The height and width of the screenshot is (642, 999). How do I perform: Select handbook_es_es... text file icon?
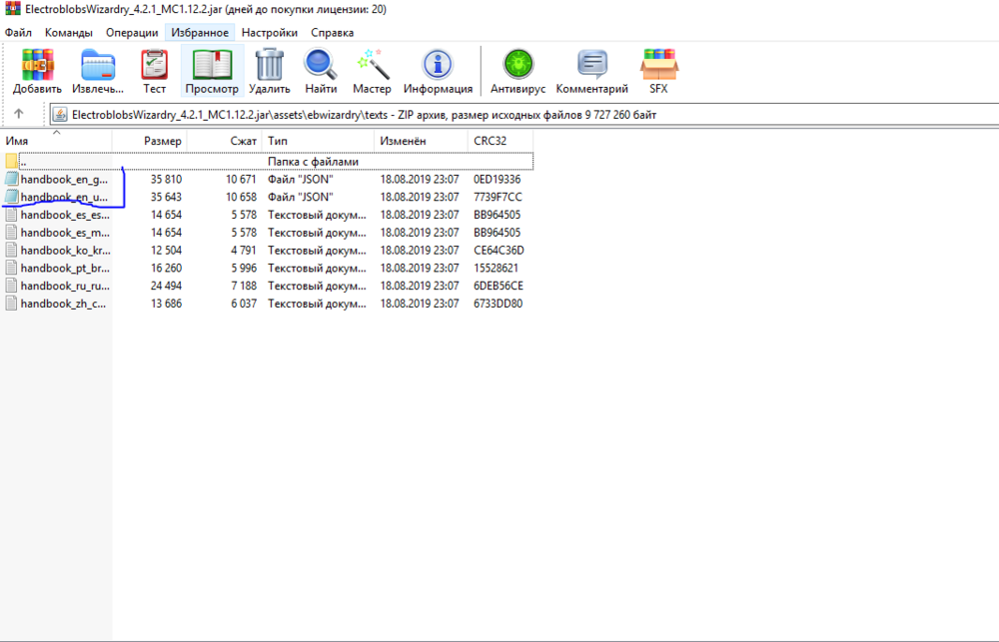tap(11, 215)
